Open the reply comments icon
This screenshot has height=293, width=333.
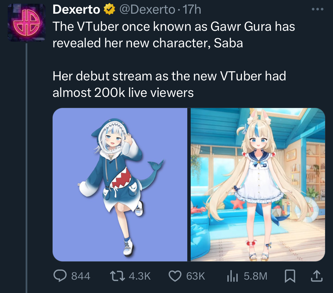point(60,276)
